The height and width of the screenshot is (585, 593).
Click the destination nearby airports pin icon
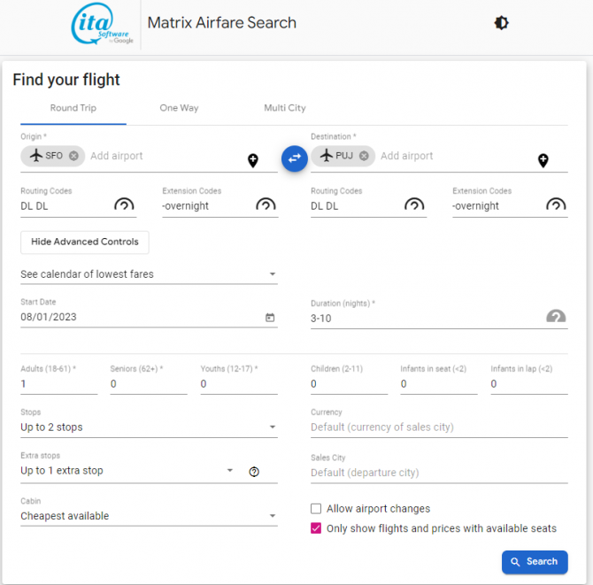[543, 160]
